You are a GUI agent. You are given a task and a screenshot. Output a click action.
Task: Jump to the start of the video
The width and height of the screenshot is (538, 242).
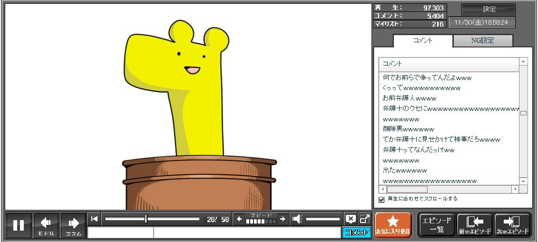94,219
